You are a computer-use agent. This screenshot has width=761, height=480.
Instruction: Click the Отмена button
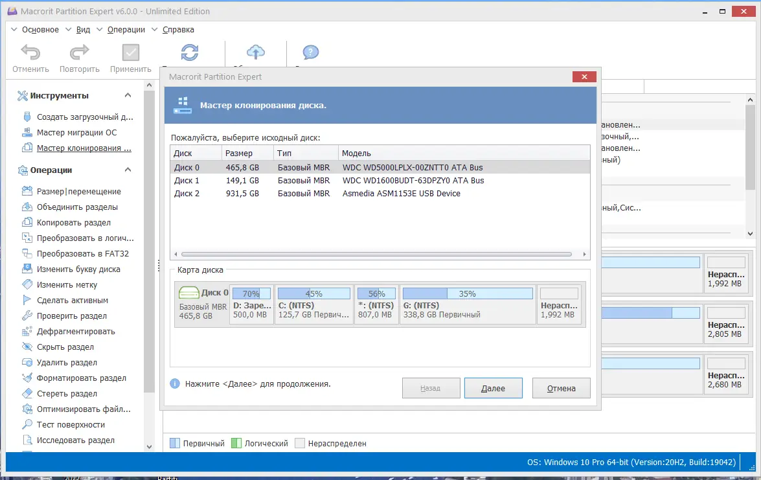(x=561, y=388)
